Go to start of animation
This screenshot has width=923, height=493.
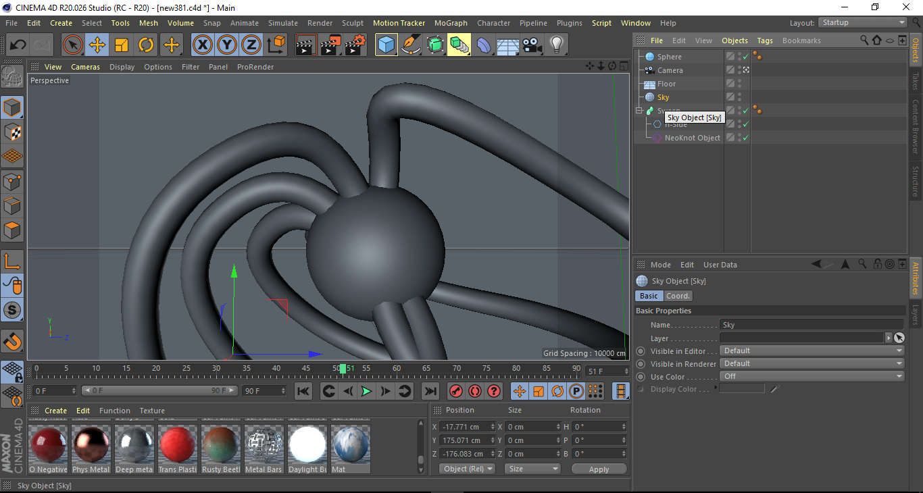coord(303,391)
